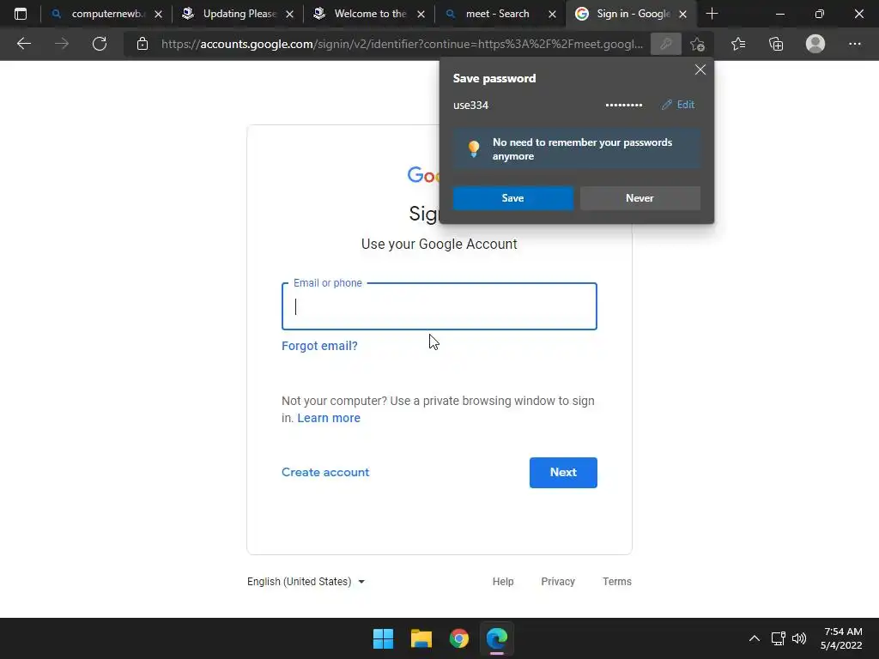Switch to Welcome to the tab
The width and height of the screenshot is (879, 659).
click(369, 14)
